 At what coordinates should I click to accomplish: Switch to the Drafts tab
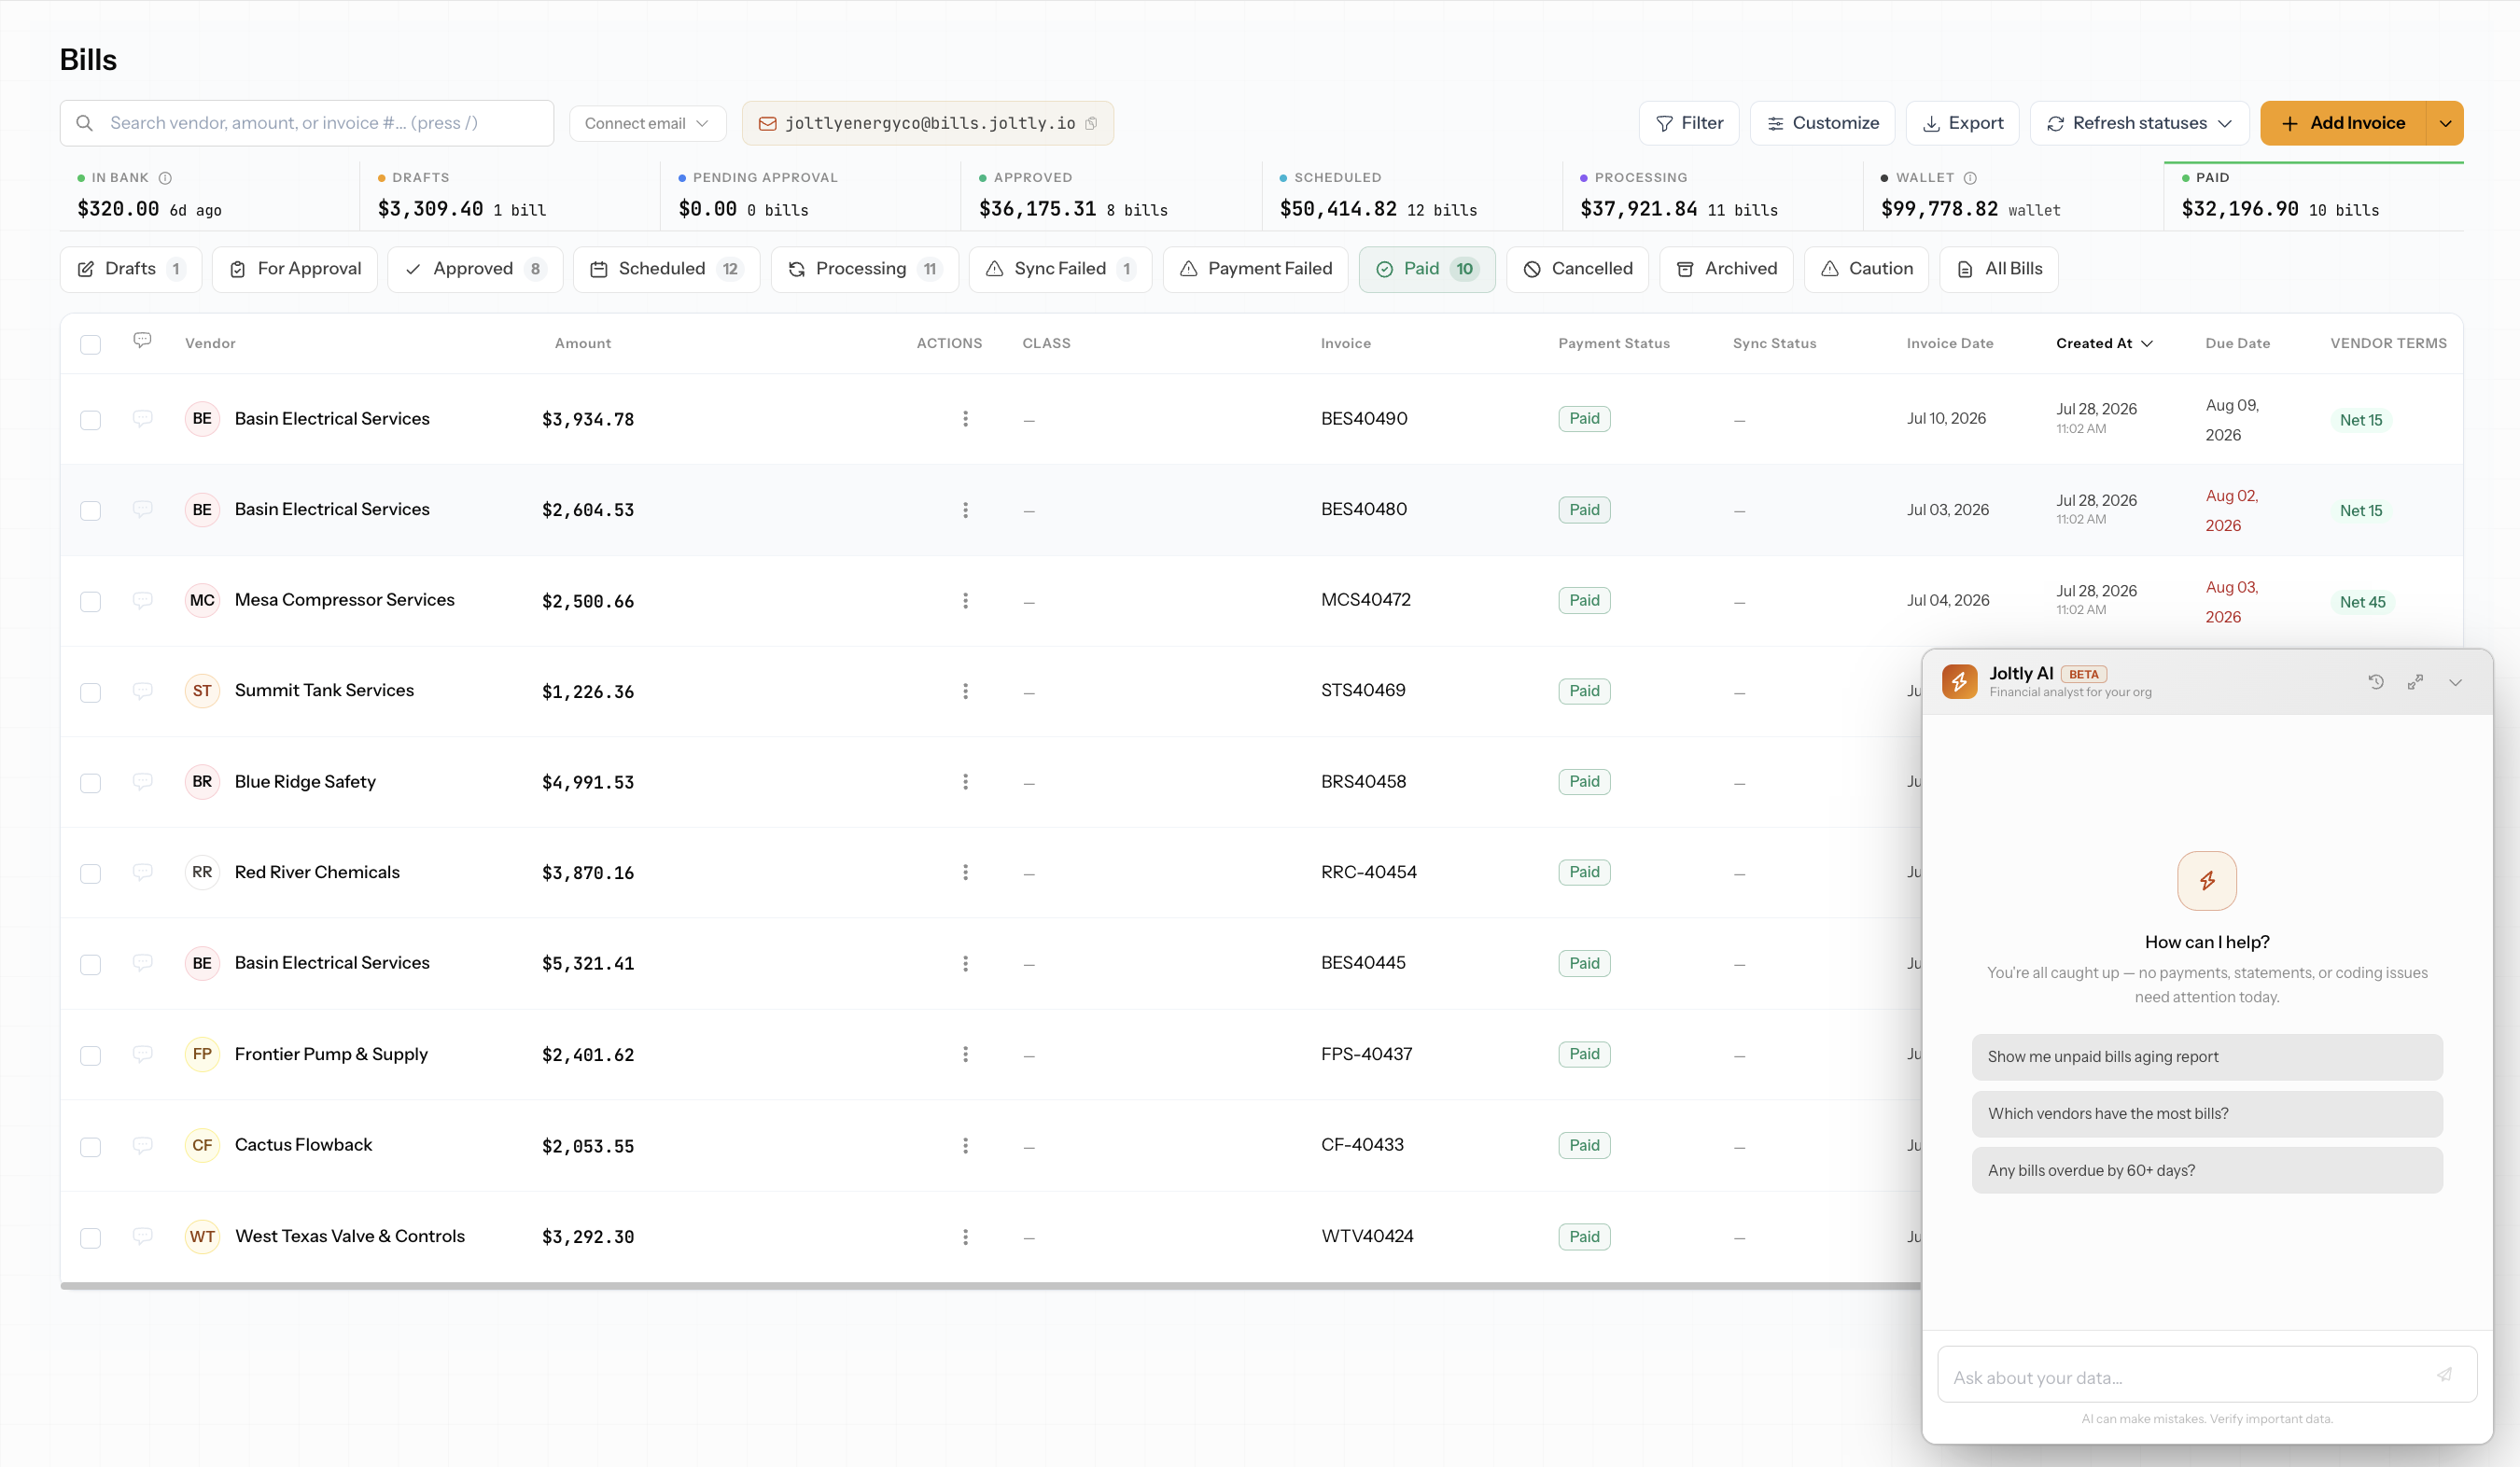(x=131, y=269)
